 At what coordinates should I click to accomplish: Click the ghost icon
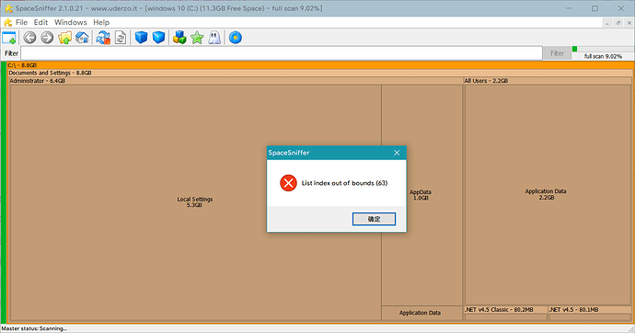pos(214,38)
